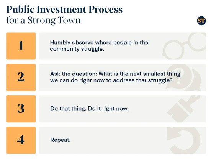Screen dimensions: 211x159
Task: Select the orange number 4 box
Action: (21, 140)
